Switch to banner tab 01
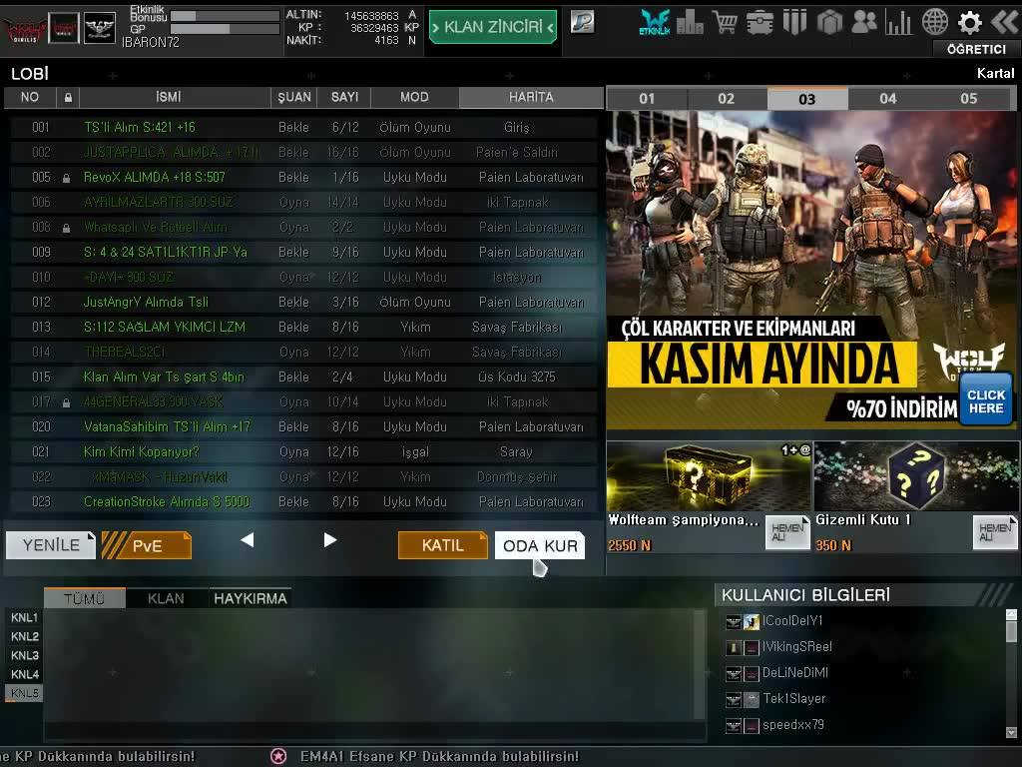Viewport: 1022px width, 767px height. tap(647, 99)
